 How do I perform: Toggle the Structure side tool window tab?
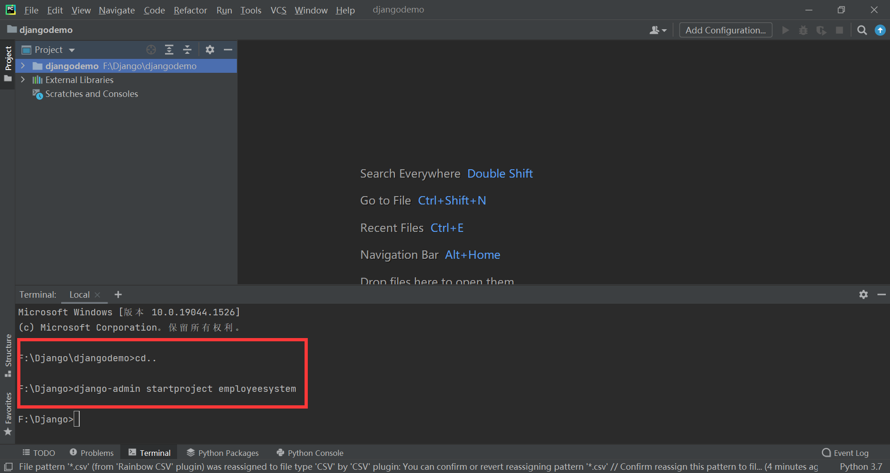pos(8,356)
